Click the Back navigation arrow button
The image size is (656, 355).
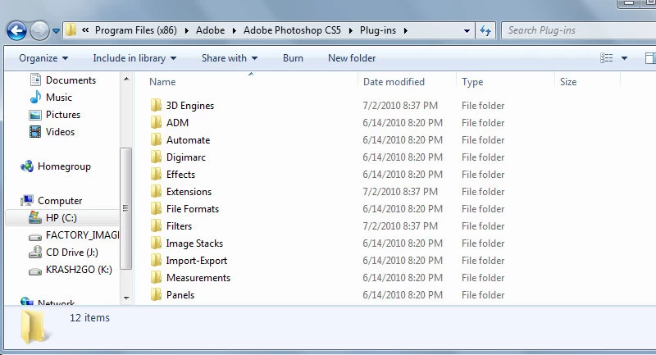(x=16, y=30)
